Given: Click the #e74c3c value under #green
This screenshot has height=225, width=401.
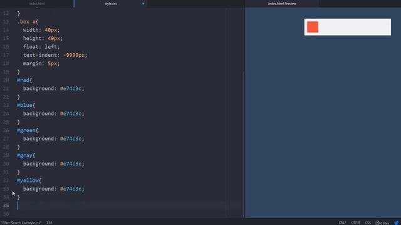Looking at the screenshot, I should click(71, 139).
